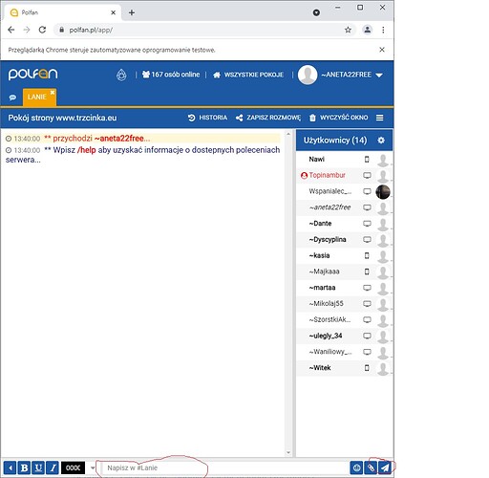
Task: Bookmark page with star icon
Action: (348, 30)
